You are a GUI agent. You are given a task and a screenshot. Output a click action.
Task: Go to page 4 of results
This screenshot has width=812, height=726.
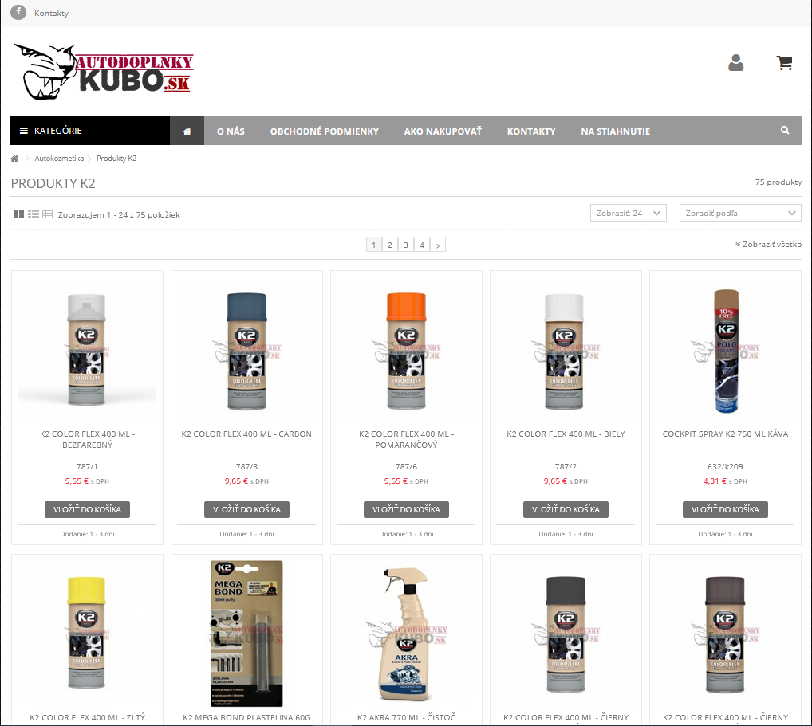422,245
